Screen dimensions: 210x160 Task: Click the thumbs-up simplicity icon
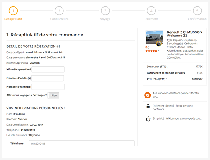coord(148,119)
